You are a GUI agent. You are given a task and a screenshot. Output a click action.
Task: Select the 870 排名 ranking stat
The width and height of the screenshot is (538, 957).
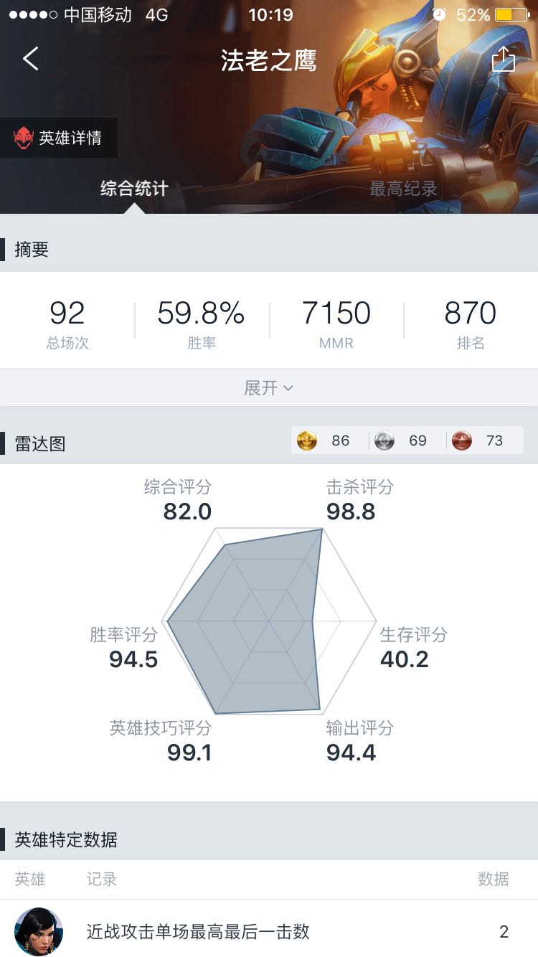pyautogui.click(x=471, y=323)
